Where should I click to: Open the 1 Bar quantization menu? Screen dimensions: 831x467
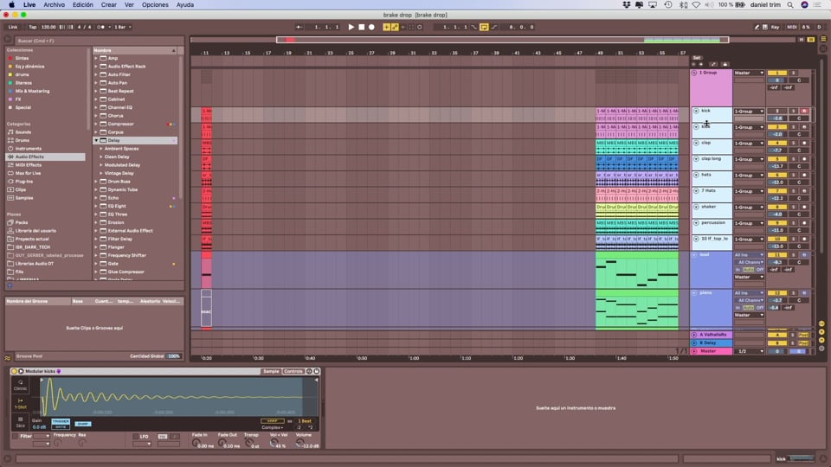click(x=123, y=27)
